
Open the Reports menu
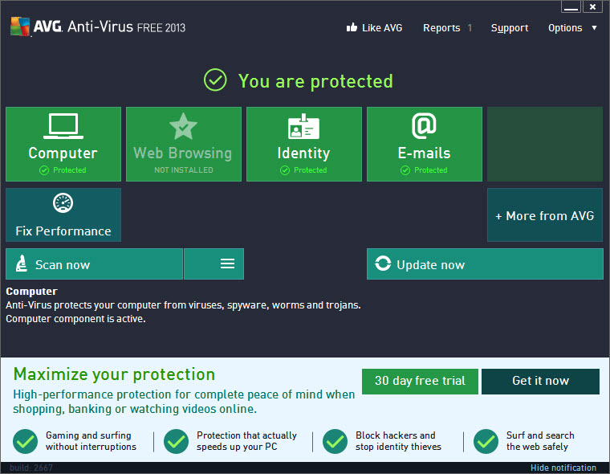(441, 28)
